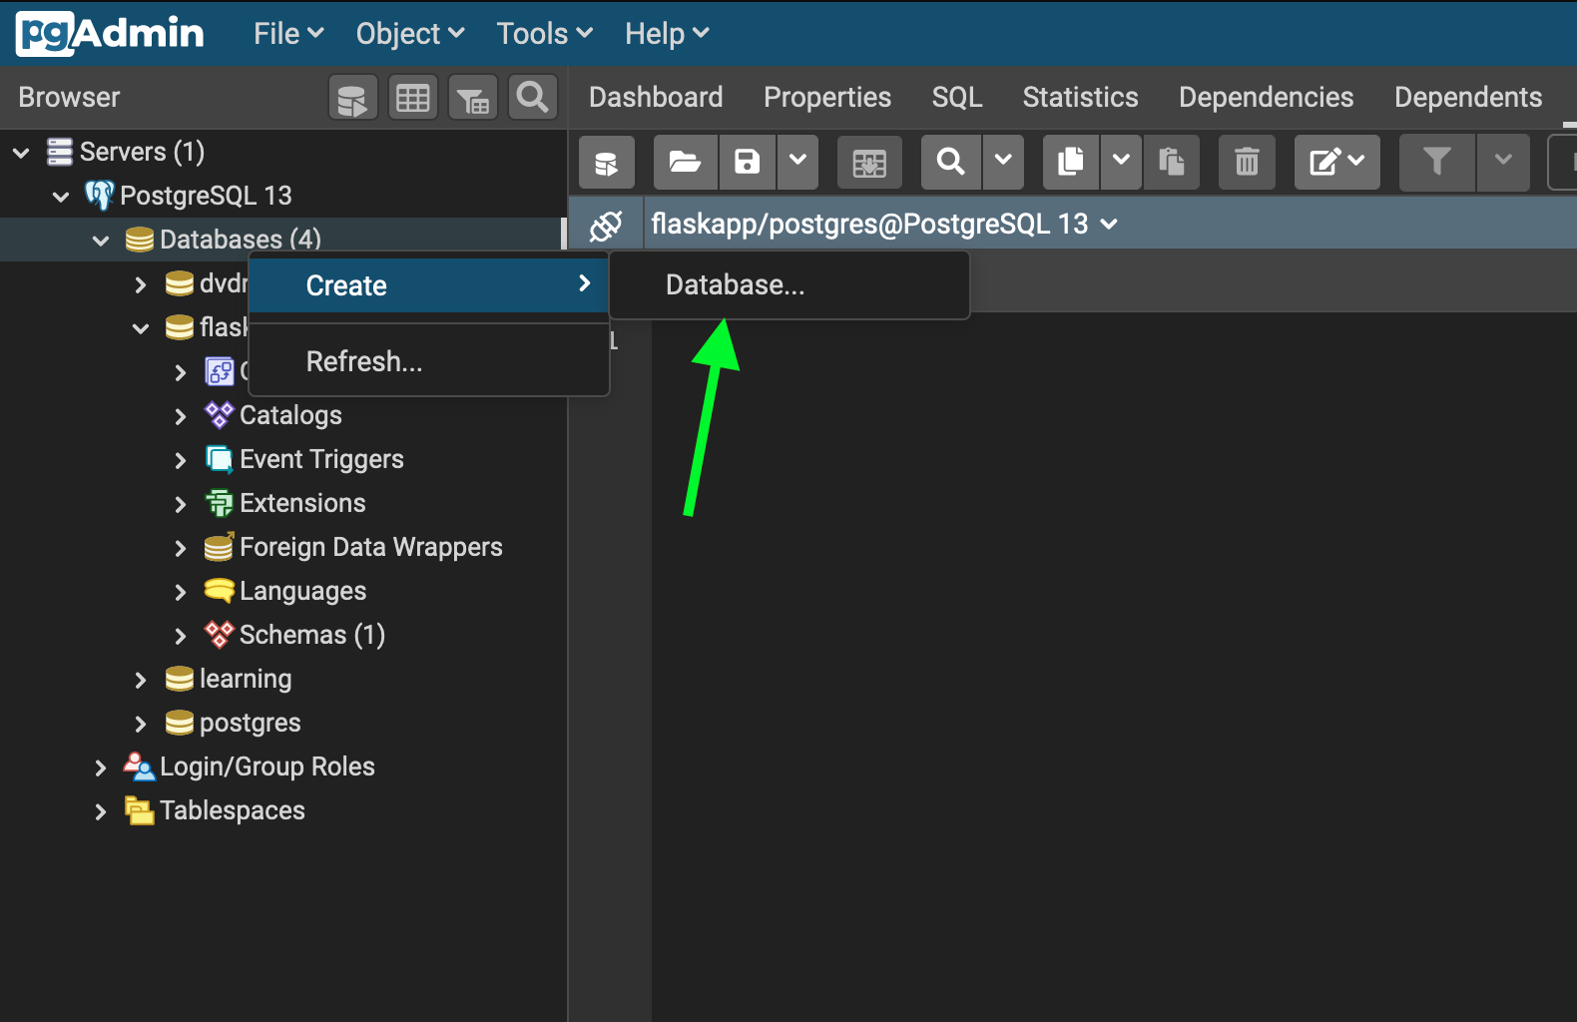The width and height of the screenshot is (1577, 1022).
Task: Select the Databases (4) tree item label
Action: pos(241,240)
